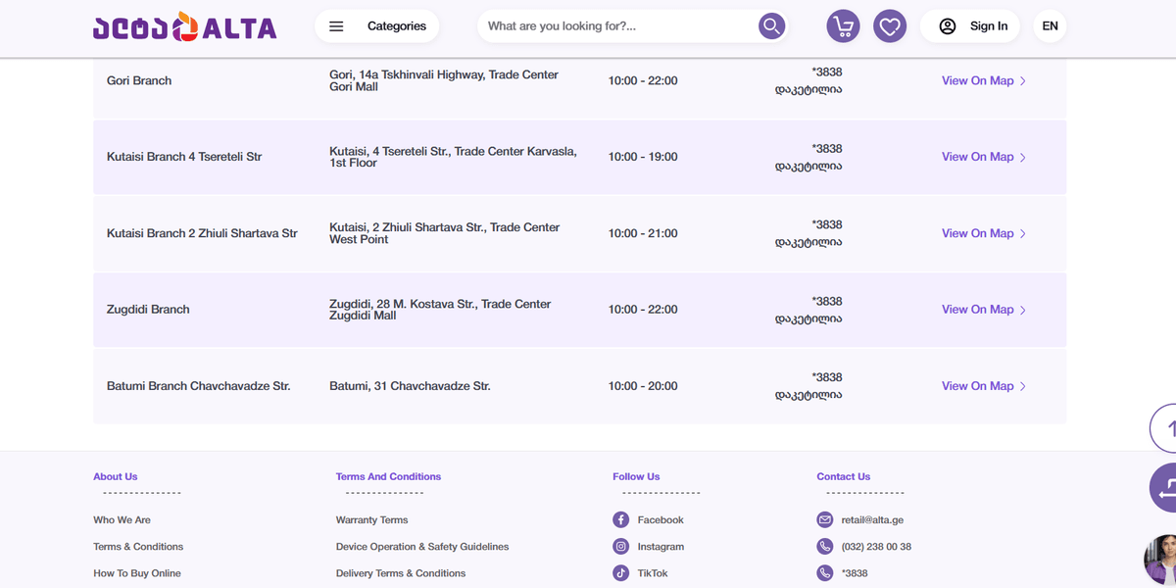Click the Categories menu label

click(x=397, y=26)
